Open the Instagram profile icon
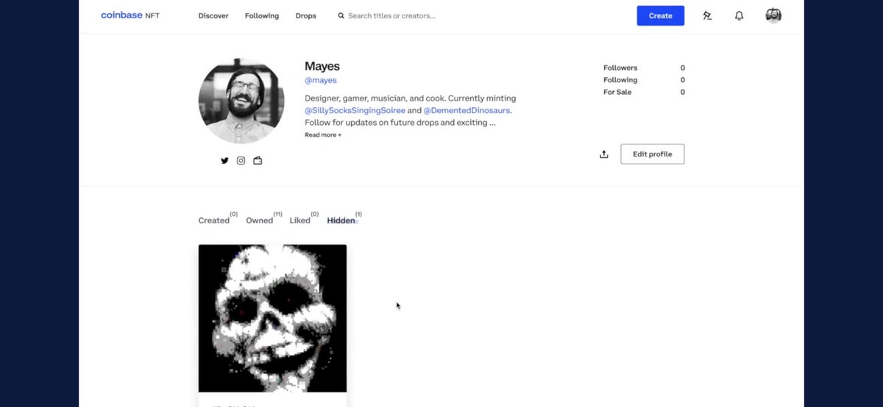 241,160
